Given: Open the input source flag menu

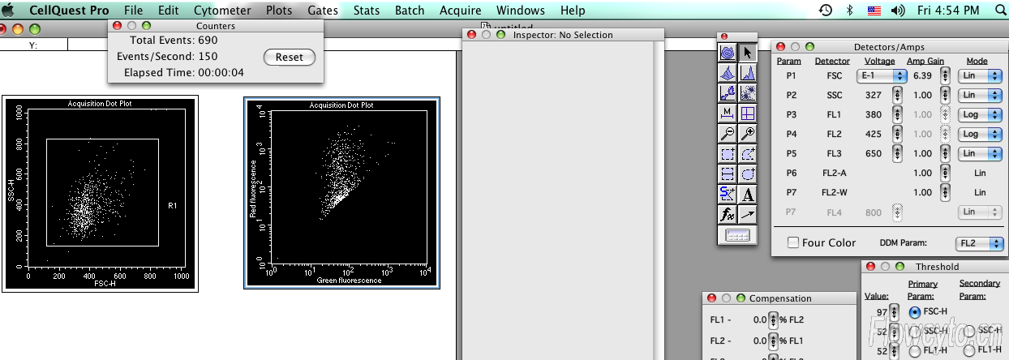Looking at the screenshot, I should (x=874, y=11).
